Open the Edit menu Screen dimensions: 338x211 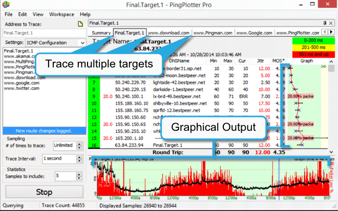(23, 14)
